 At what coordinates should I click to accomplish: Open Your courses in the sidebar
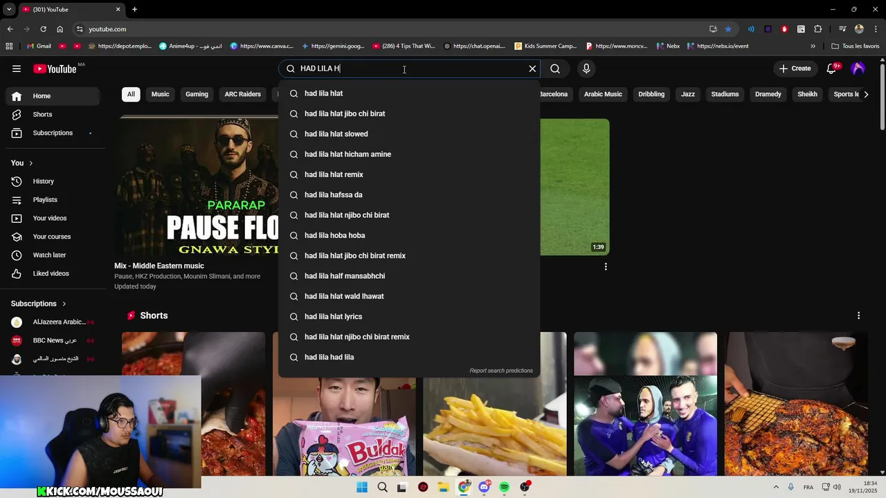click(x=54, y=237)
